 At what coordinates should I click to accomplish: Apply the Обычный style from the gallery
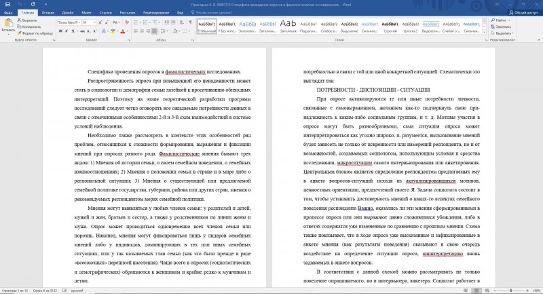click(x=207, y=26)
